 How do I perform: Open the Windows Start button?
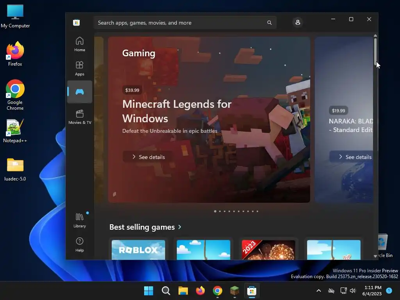[148, 291]
